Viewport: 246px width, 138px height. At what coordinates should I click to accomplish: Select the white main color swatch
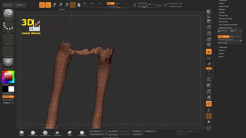pyautogui.click(x=11, y=89)
